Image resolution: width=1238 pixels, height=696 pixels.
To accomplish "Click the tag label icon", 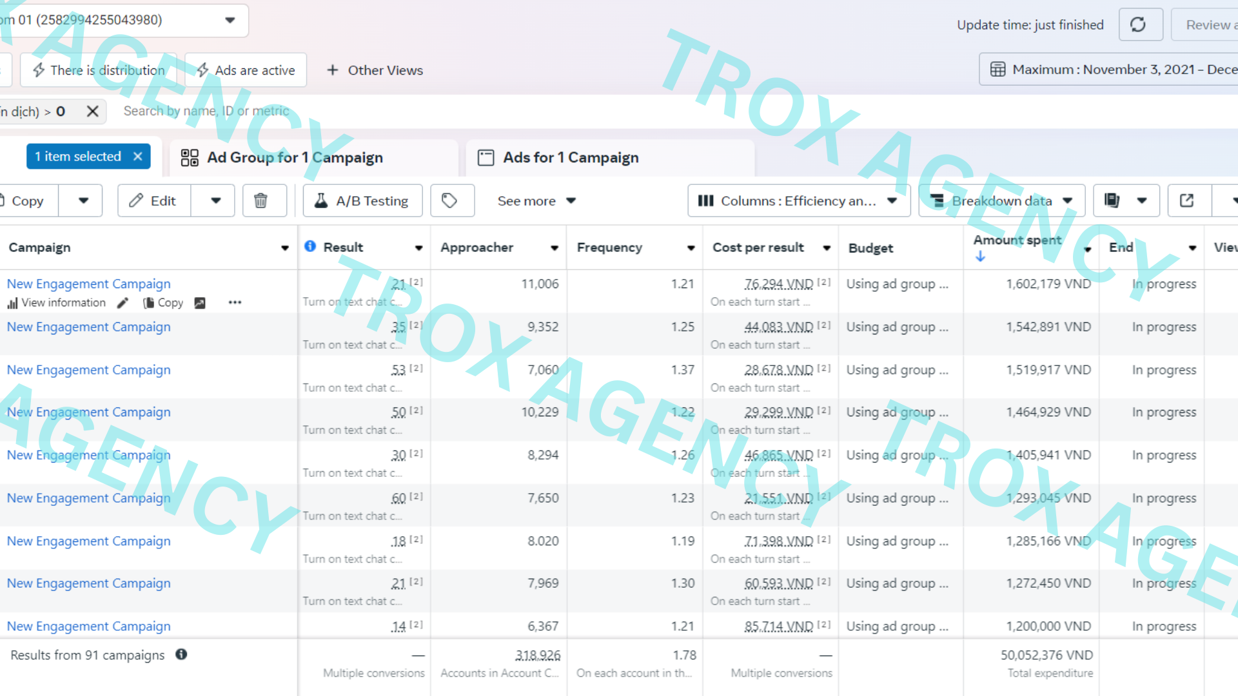I will [450, 201].
